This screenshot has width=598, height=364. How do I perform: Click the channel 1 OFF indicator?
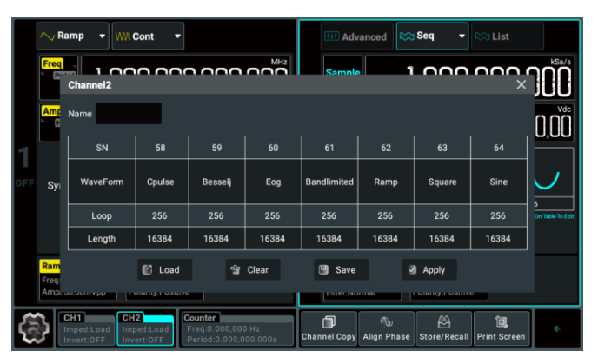[x=24, y=183]
